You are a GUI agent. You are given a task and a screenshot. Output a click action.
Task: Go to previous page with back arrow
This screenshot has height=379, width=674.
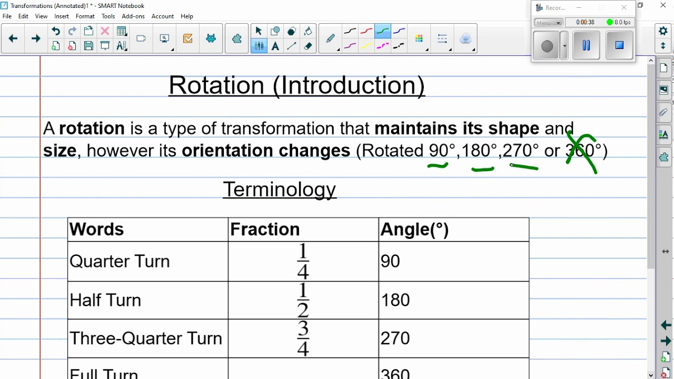pyautogui.click(x=13, y=38)
